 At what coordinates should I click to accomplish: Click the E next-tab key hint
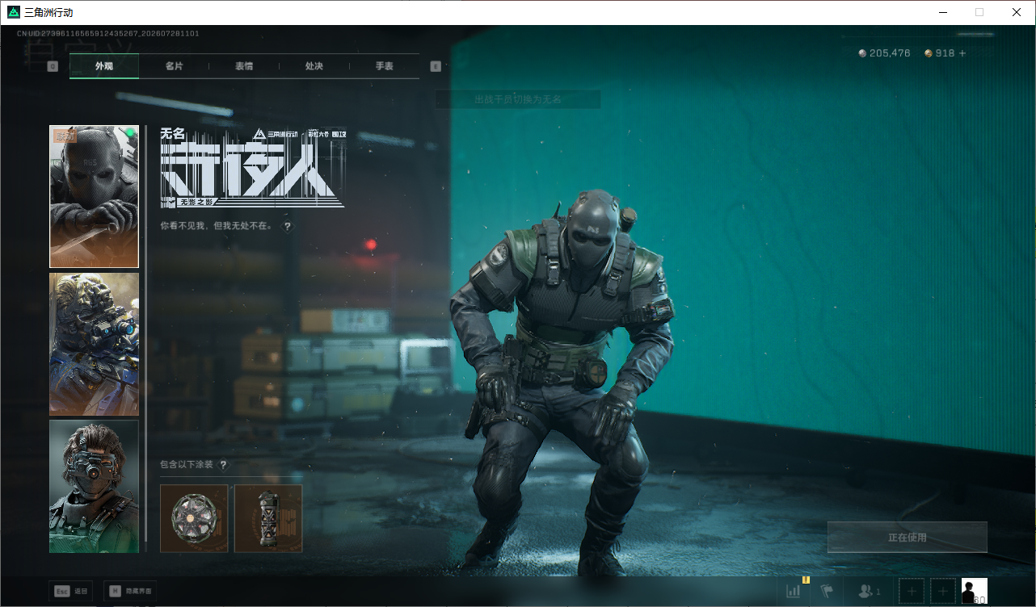click(436, 66)
